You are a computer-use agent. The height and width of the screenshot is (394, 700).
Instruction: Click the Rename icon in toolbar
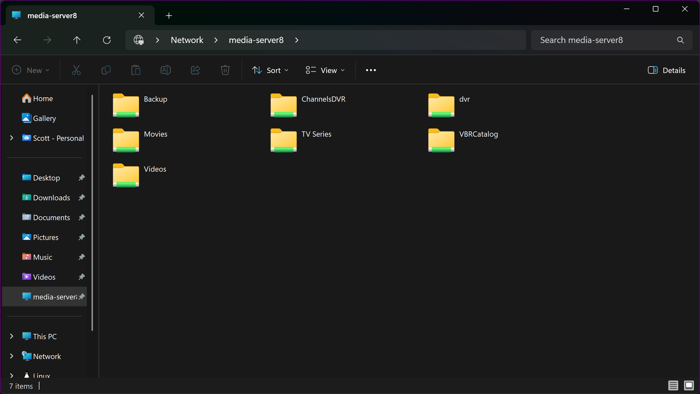pyautogui.click(x=165, y=70)
